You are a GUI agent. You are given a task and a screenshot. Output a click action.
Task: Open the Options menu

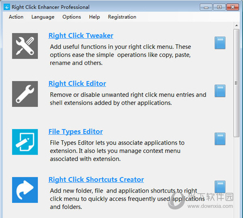tap(71, 17)
